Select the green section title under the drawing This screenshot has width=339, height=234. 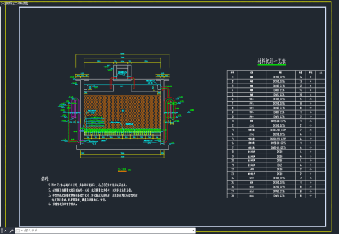(122, 170)
